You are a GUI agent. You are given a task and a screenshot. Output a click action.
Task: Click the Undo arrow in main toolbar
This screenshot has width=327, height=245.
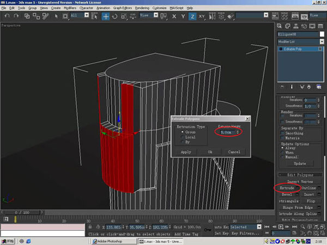[7, 16]
